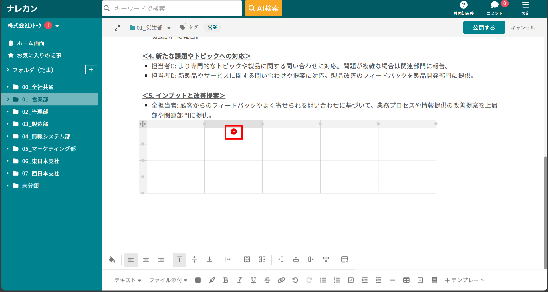The height and width of the screenshot is (292, 548).
Task: Open the ファイル添付 attachment dropdown
Action: click(168, 280)
